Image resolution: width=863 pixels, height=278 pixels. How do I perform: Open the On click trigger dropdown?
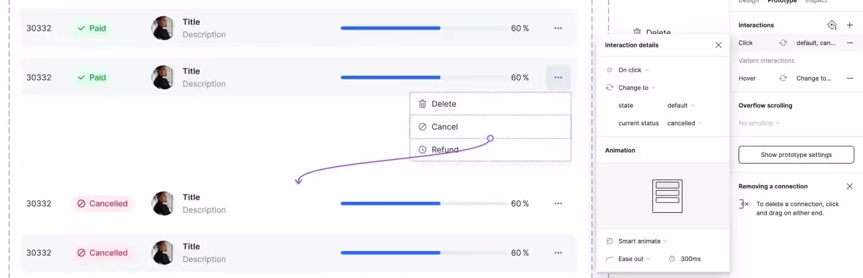point(633,70)
